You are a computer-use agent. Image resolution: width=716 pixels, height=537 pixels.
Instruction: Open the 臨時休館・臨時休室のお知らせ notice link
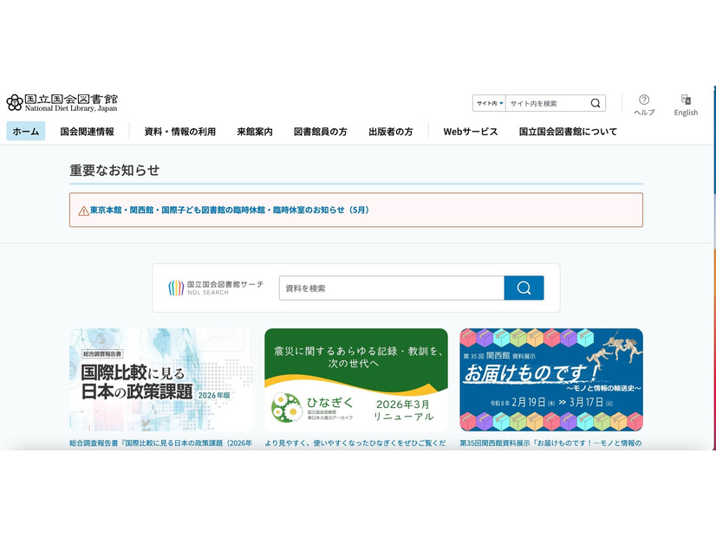[230, 210]
